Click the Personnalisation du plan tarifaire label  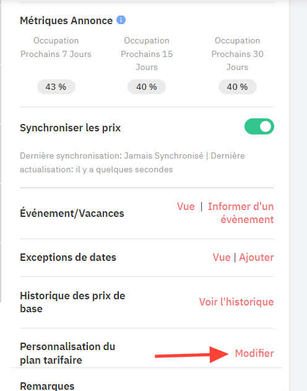tap(67, 353)
